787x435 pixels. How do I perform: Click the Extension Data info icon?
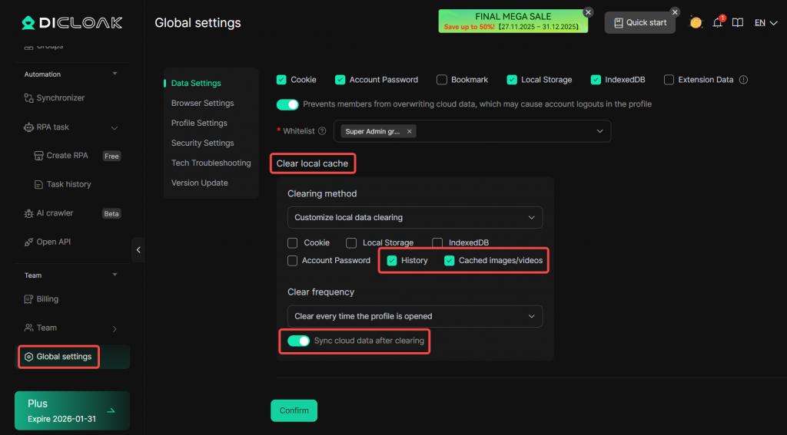tap(743, 80)
